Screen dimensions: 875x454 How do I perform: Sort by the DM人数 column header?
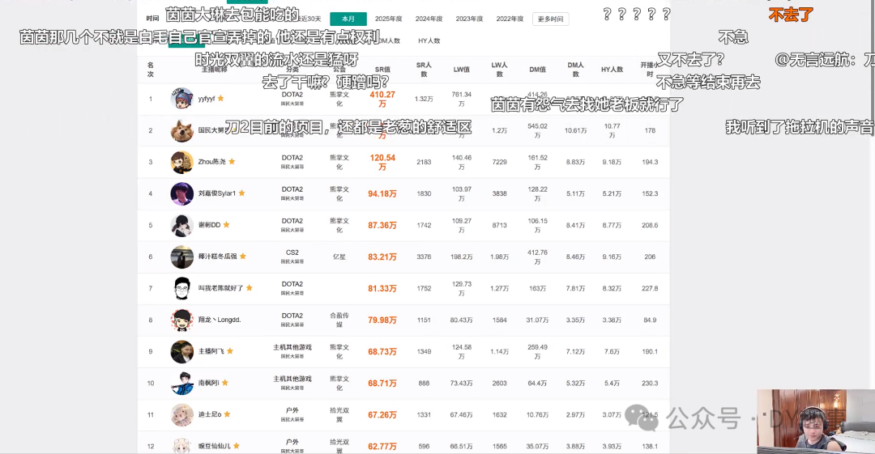coord(575,69)
